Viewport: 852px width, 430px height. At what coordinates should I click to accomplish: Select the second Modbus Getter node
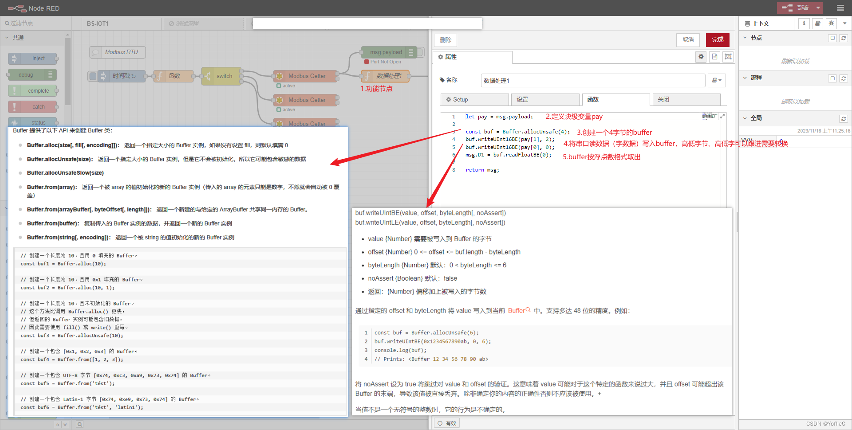click(x=305, y=100)
